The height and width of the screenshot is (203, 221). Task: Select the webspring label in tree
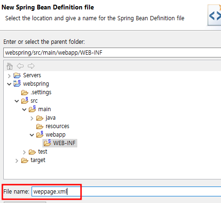pos(36,84)
